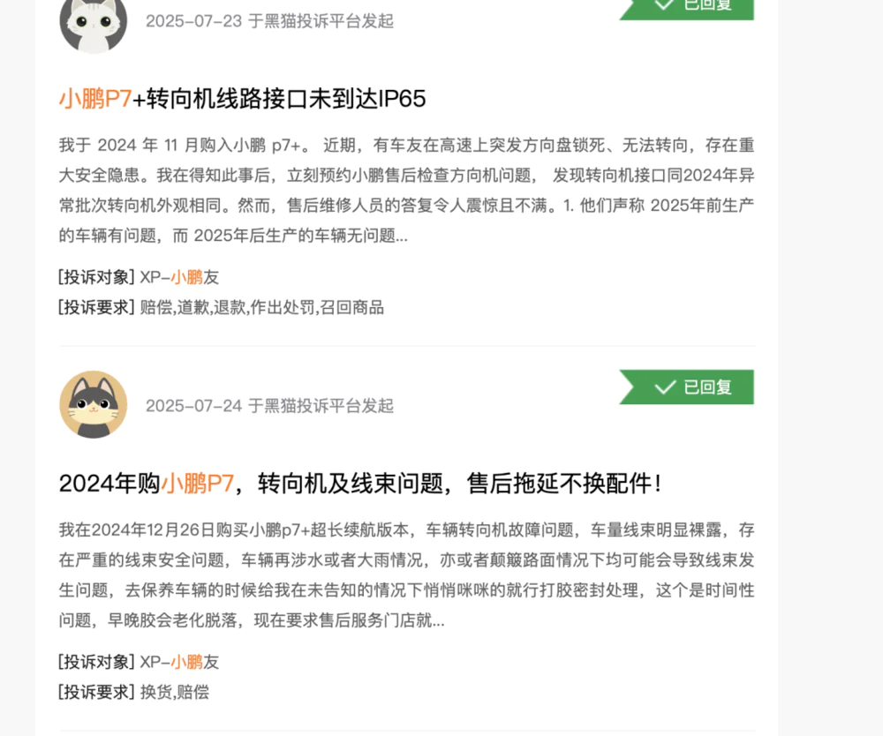This screenshot has height=736, width=883.
Task: Click the checkmark on the lower 已回复 badge
Action: point(665,387)
